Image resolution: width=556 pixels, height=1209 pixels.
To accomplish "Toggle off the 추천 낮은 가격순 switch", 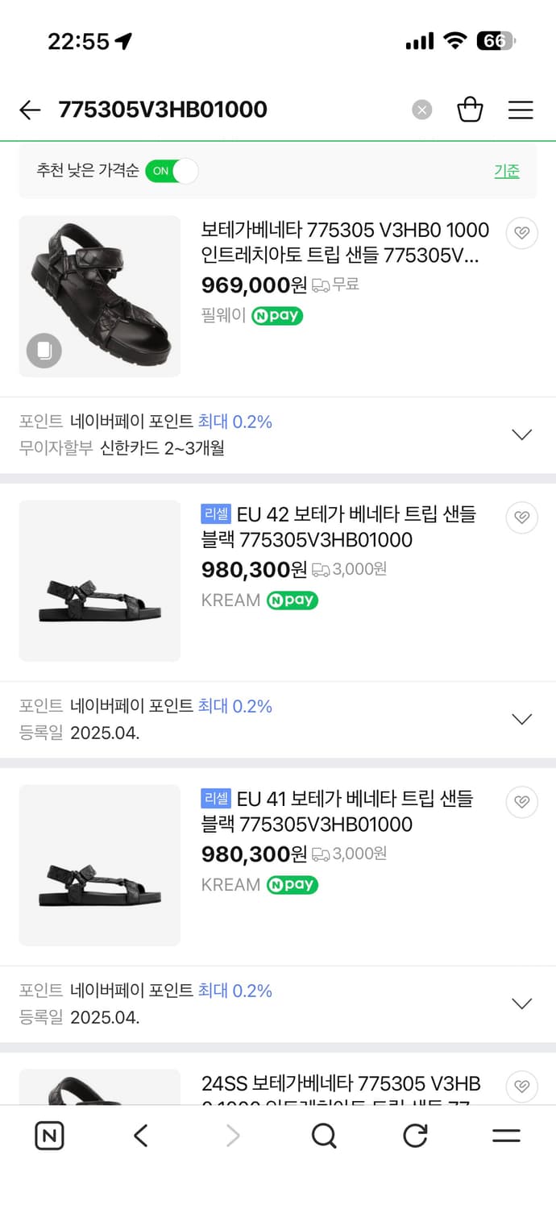I will [x=171, y=172].
